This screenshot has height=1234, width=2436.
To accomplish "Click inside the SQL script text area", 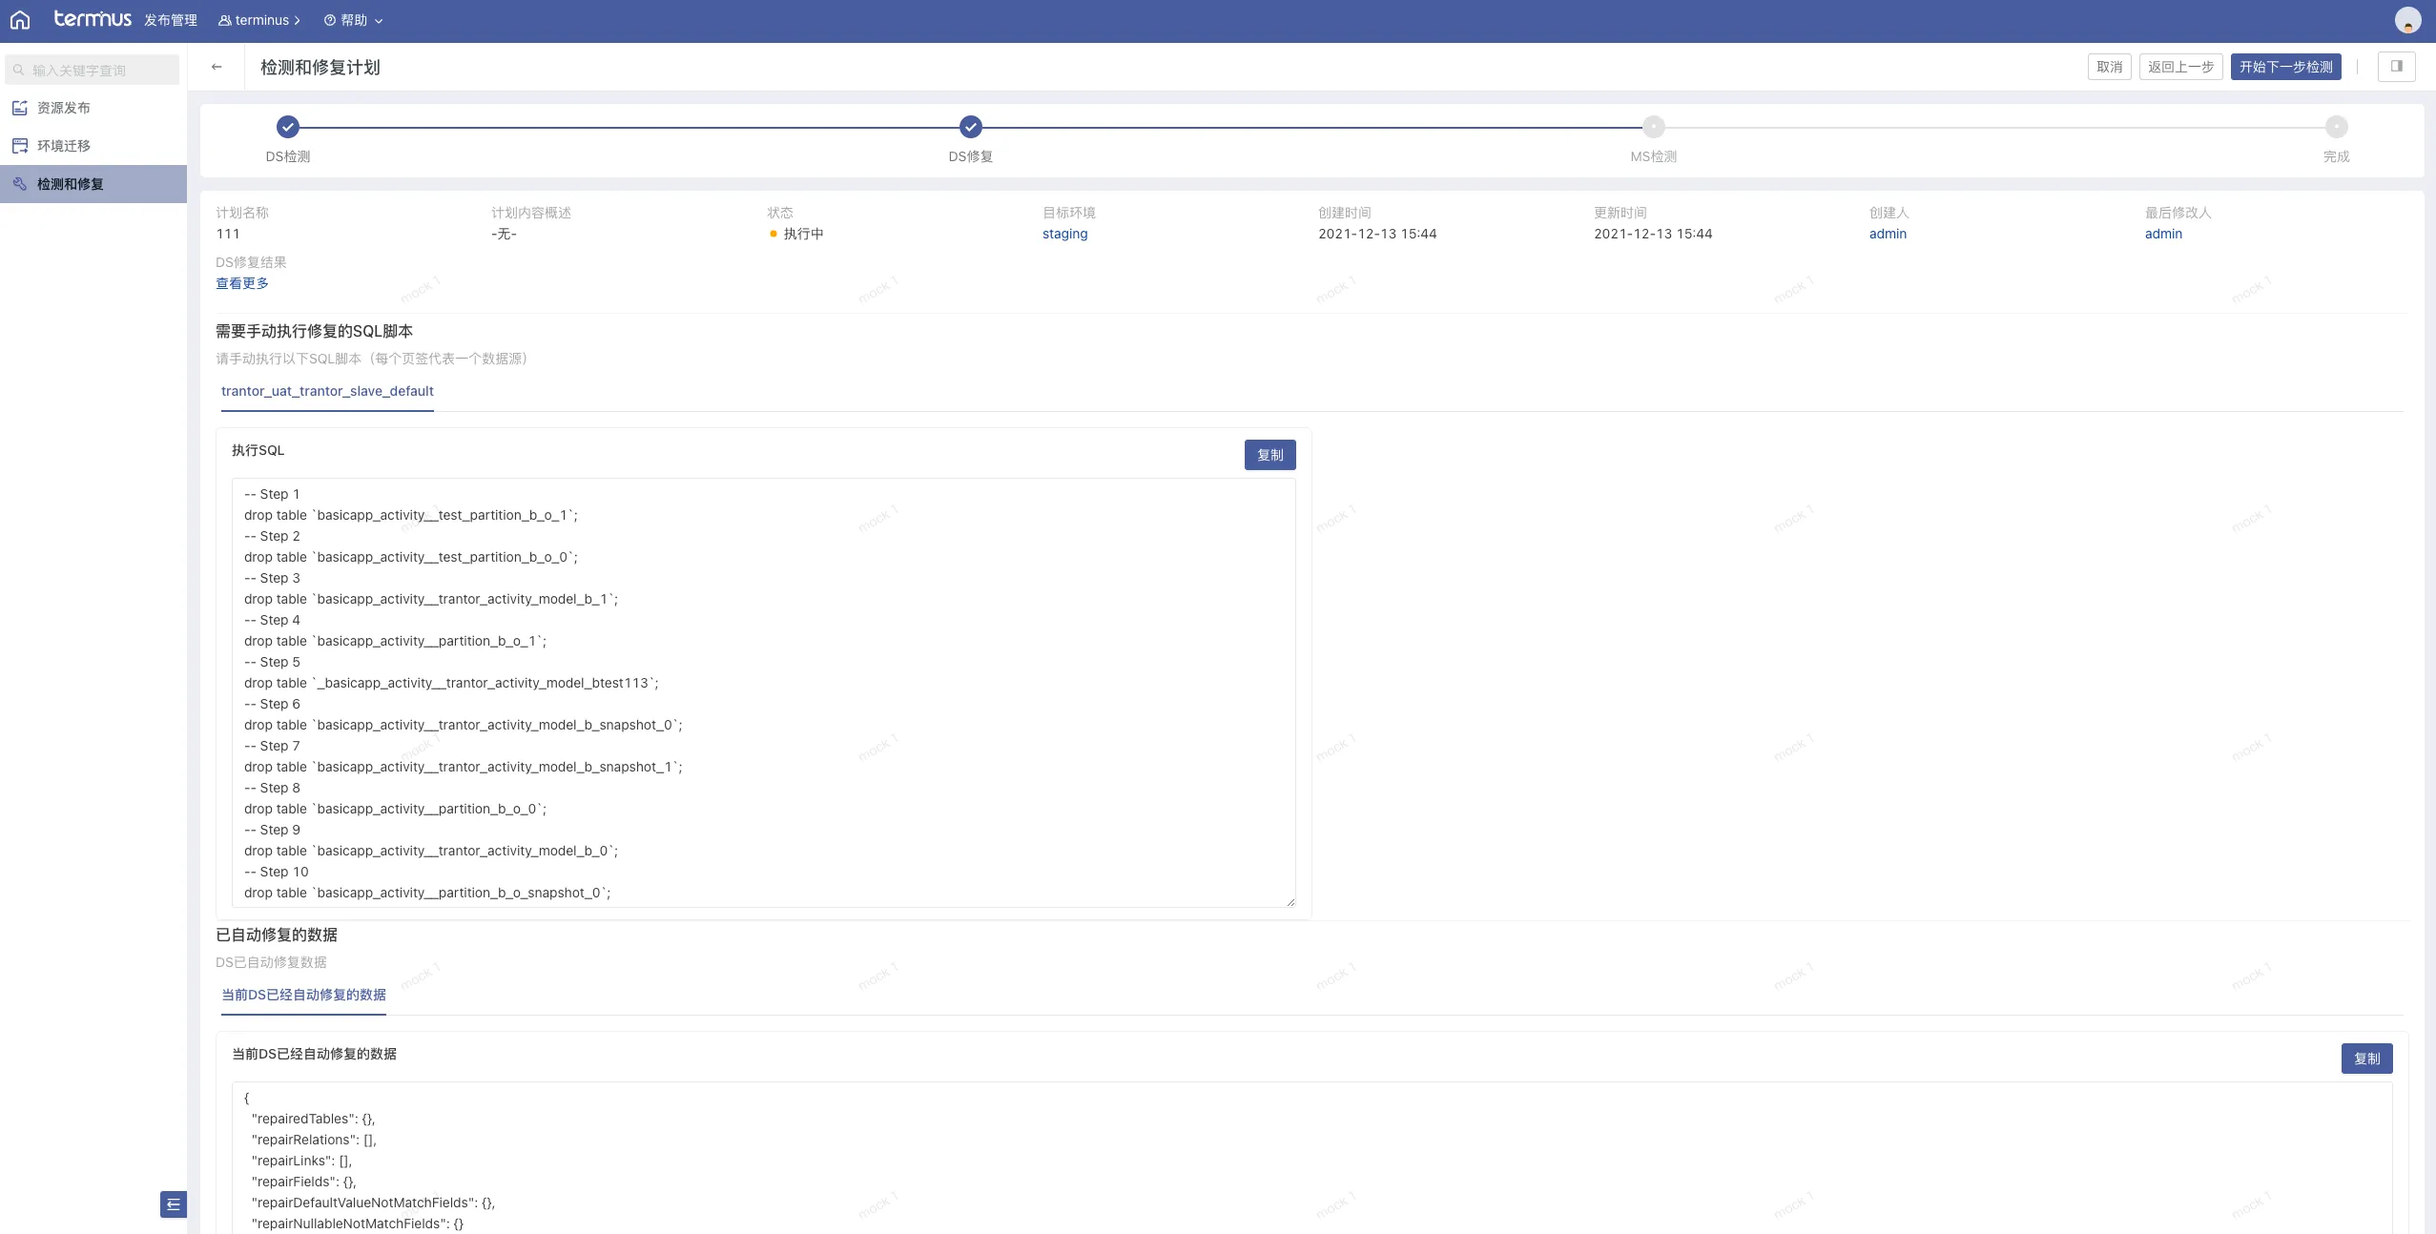I will (x=763, y=693).
